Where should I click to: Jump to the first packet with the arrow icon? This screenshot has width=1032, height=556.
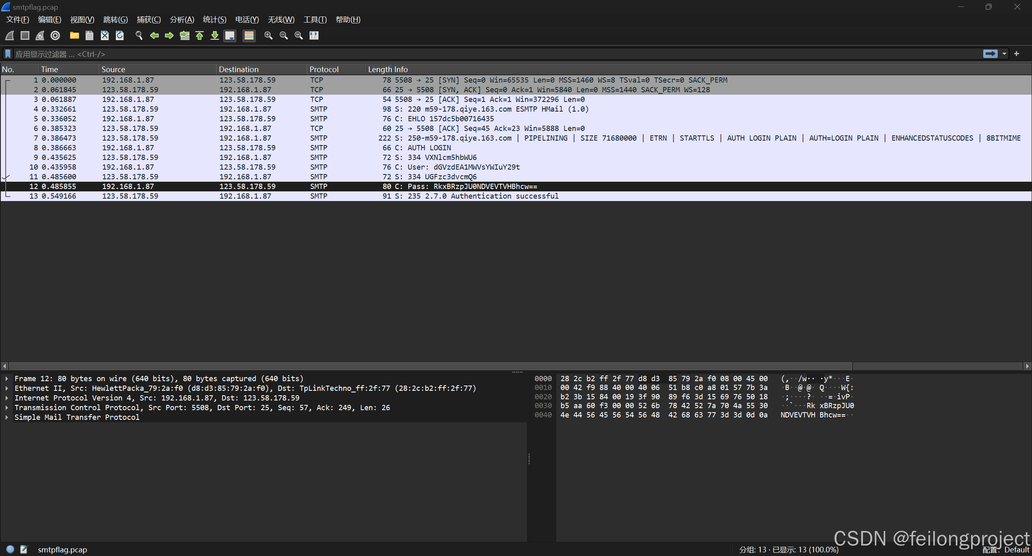(x=200, y=35)
